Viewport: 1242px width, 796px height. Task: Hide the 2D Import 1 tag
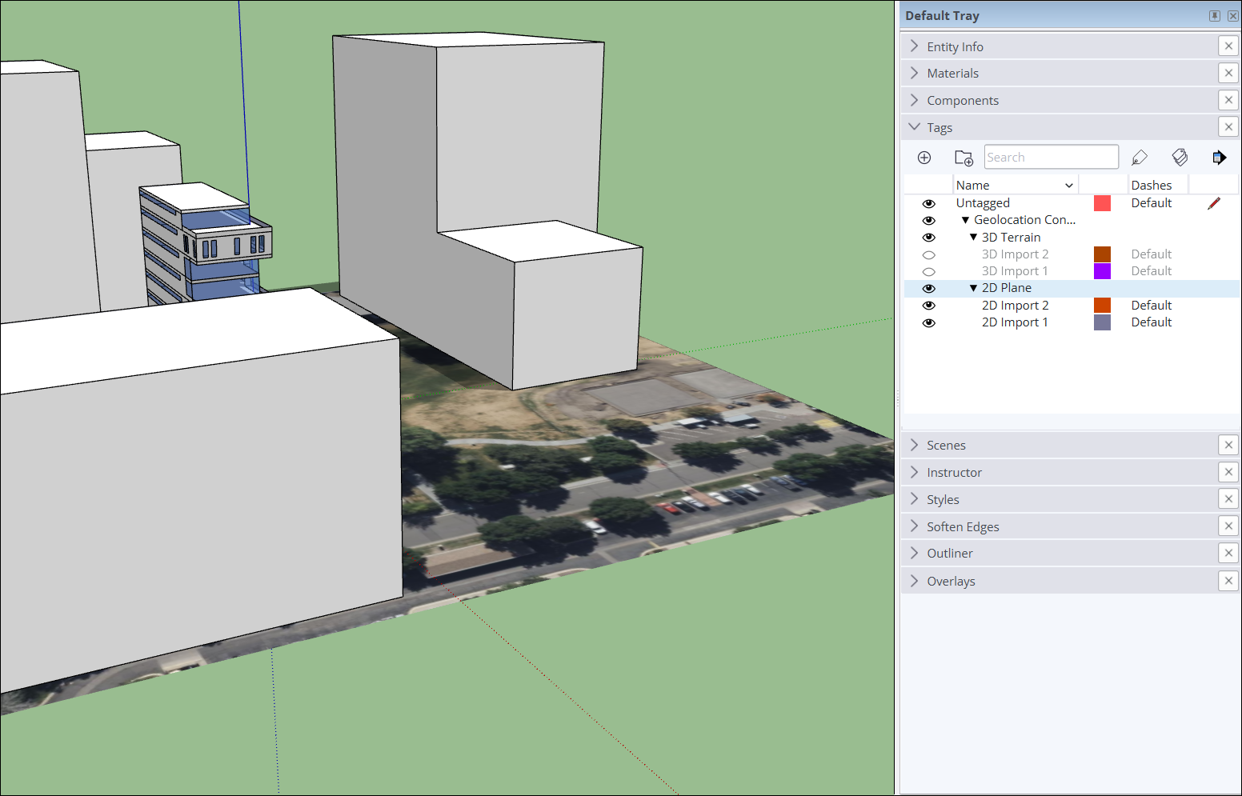pyautogui.click(x=928, y=322)
